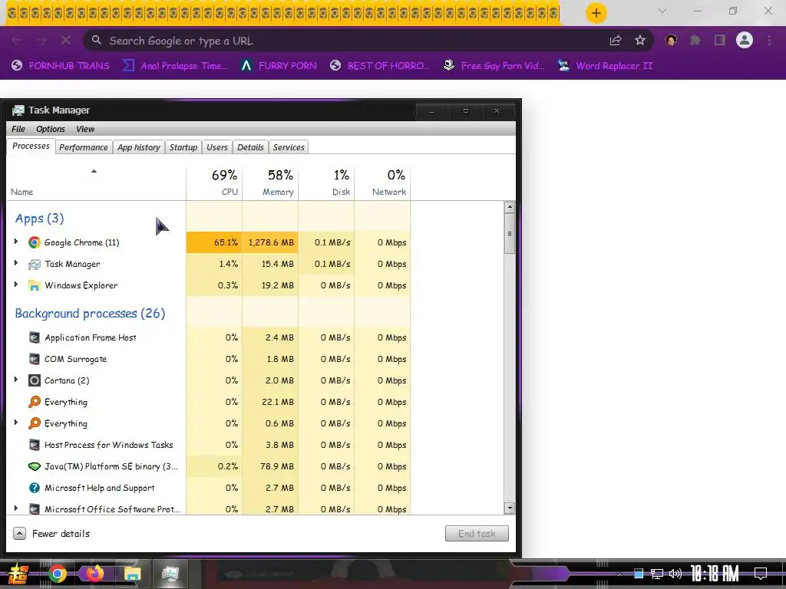Stop page loading in Chrome toolbar
This screenshot has width=786, height=589.
tap(66, 41)
